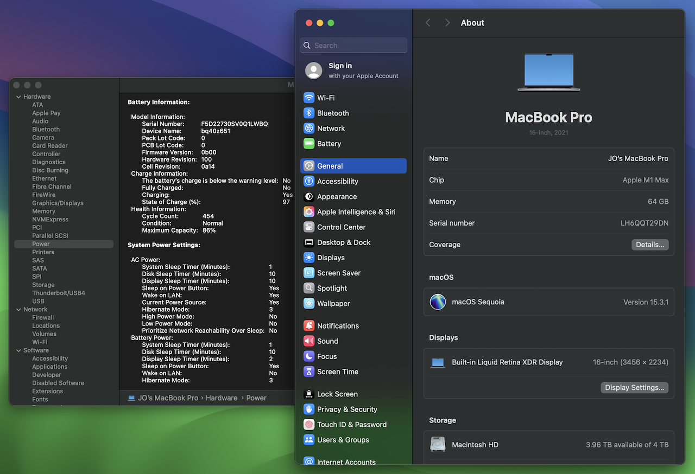Click the Displays sun icon
This screenshot has width=695, height=474.
click(309, 258)
